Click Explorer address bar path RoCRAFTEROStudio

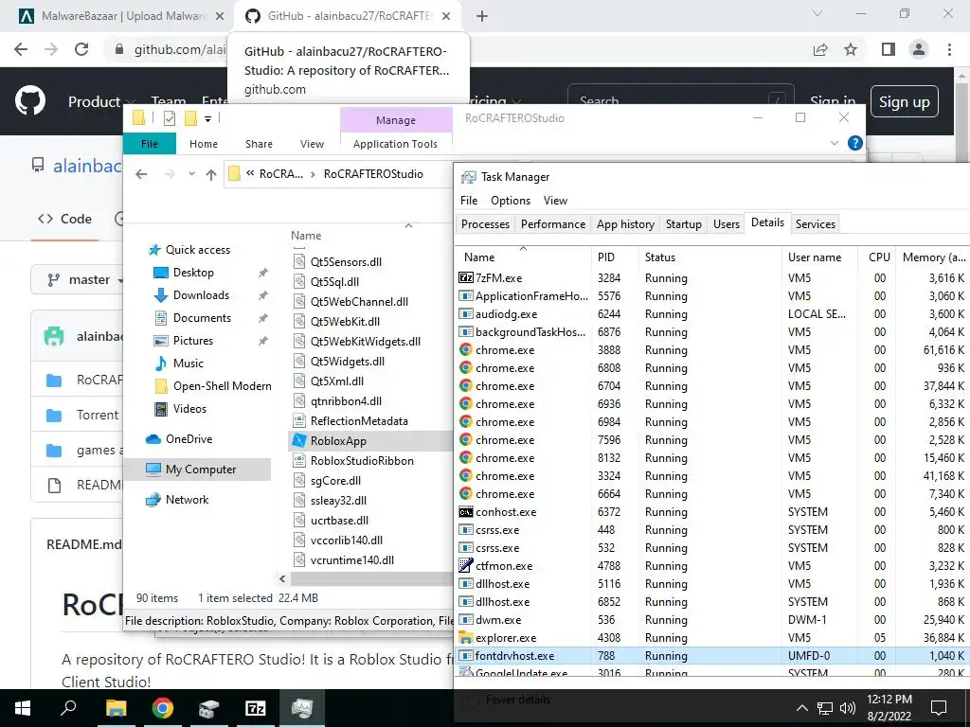click(373, 174)
